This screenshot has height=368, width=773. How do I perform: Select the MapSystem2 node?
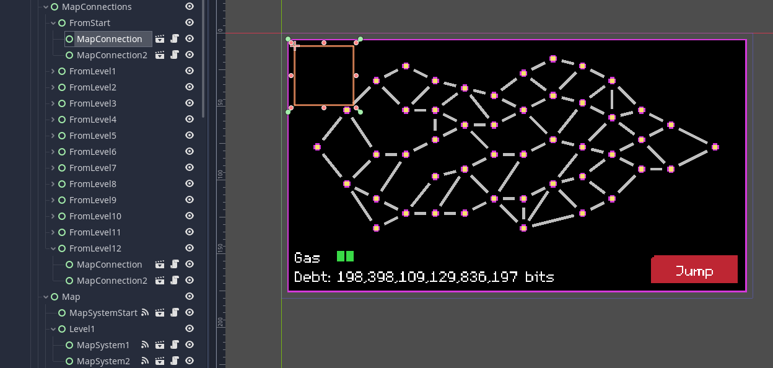point(103,361)
